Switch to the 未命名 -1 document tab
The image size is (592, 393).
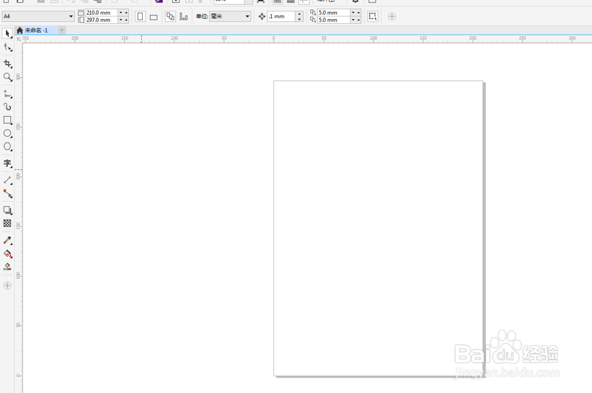(x=36, y=30)
